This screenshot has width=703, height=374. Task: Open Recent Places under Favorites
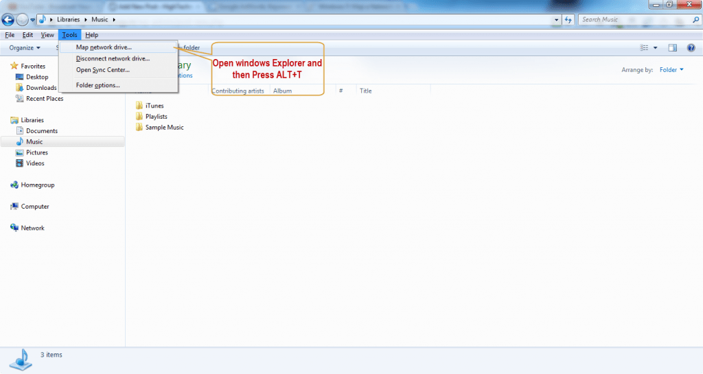pyautogui.click(x=45, y=99)
